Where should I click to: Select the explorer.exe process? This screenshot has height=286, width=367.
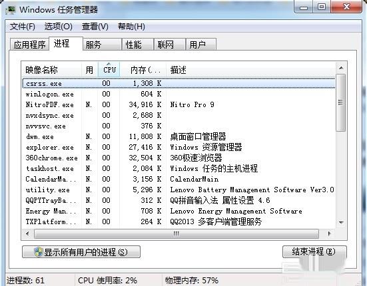tap(179, 148)
